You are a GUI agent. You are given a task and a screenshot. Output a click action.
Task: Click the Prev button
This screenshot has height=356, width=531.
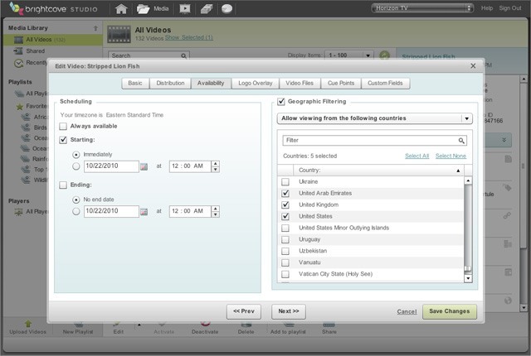tap(244, 311)
